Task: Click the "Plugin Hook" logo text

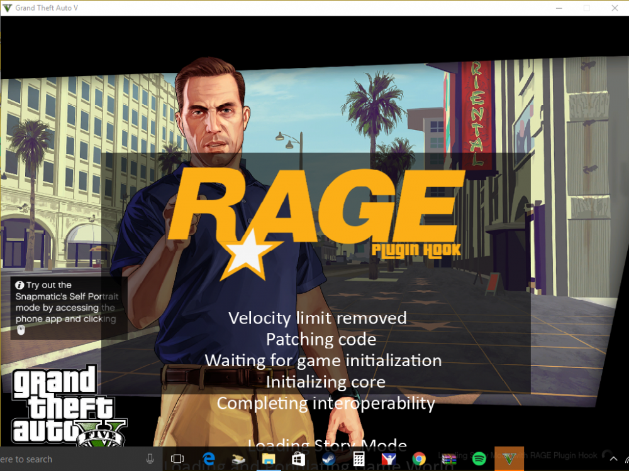Action: [416, 250]
